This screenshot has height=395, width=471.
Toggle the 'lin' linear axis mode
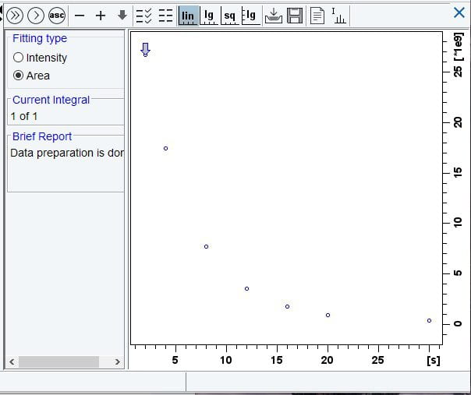click(187, 16)
